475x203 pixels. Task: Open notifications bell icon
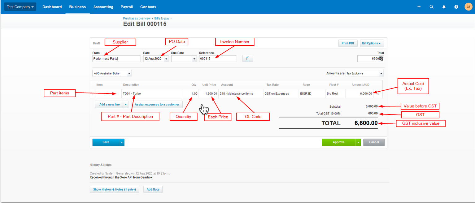click(444, 7)
